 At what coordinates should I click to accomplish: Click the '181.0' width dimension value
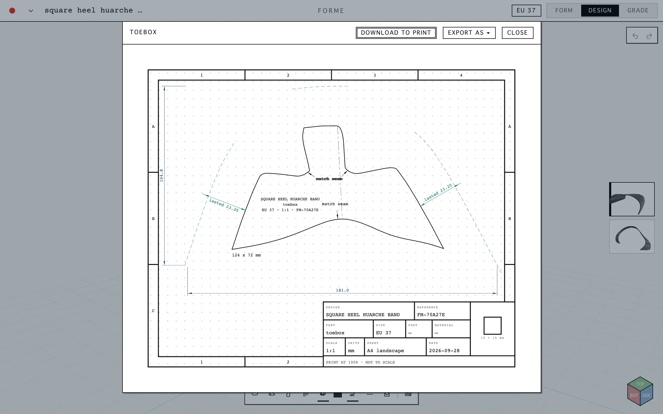pos(342,290)
